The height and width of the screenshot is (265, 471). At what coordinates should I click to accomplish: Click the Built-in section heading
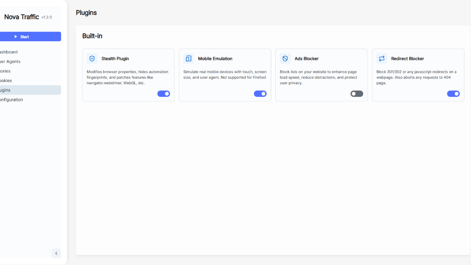coord(92,36)
